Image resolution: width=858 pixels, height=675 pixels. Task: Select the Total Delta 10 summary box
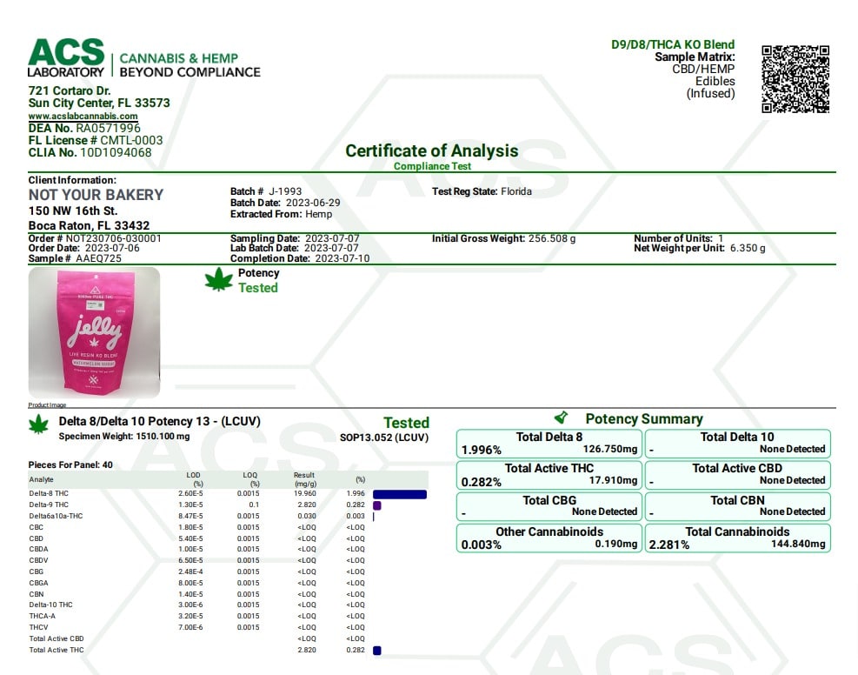(x=738, y=444)
